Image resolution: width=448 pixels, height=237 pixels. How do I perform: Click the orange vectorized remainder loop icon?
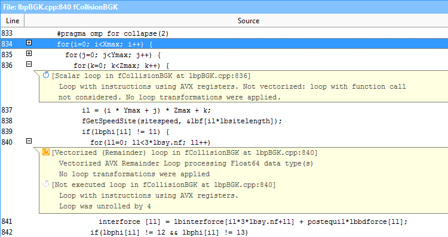coord(46,152)
